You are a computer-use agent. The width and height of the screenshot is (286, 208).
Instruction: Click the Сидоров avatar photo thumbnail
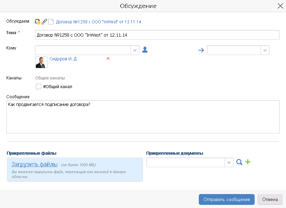[x=42, y=62]
